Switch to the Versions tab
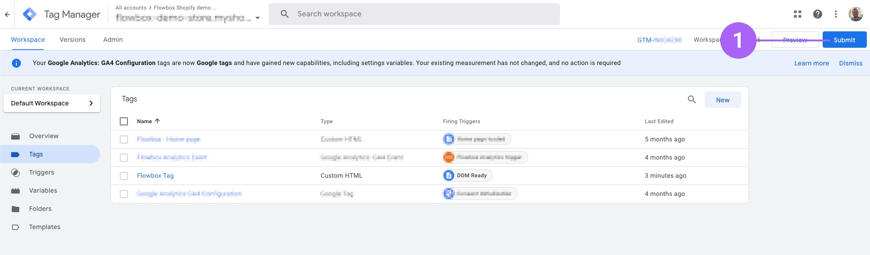The width and height of the screenshot is (870, 255). (72, 40)
